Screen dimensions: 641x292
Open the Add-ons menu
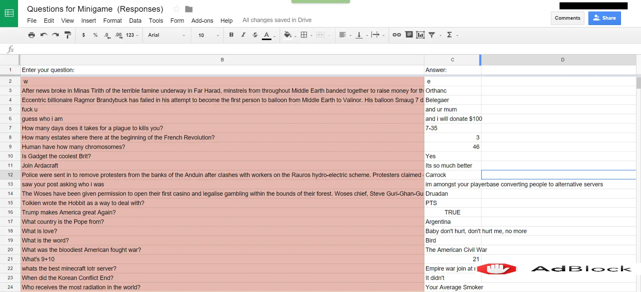click(202, 21)
